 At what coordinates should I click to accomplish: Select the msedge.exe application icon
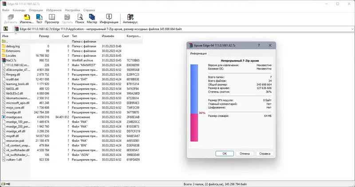4,117
